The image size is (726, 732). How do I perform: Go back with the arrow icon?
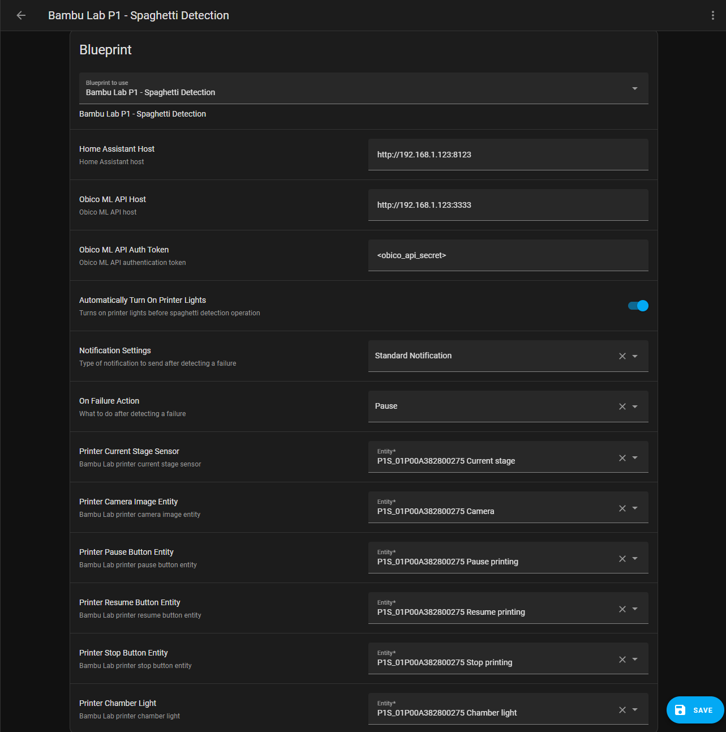[x=21, y=15]
